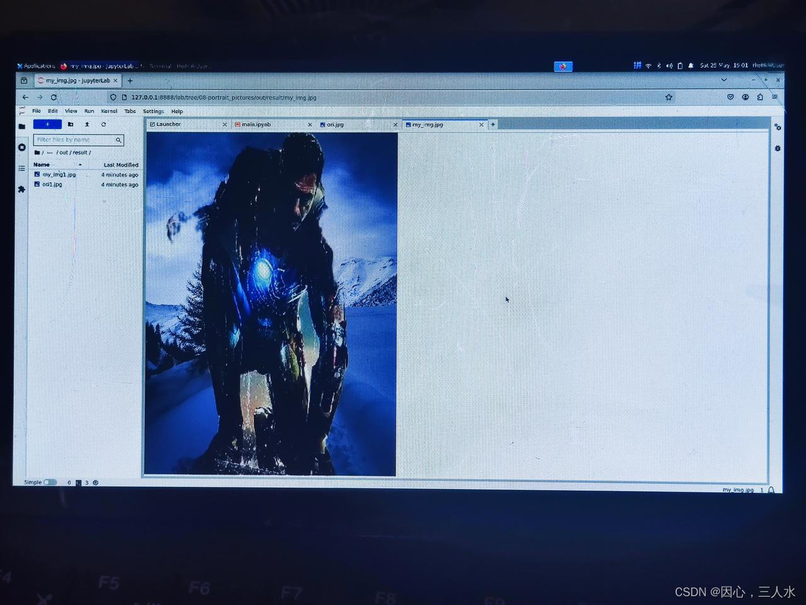Open the Tabs menu

pos(130,111)
